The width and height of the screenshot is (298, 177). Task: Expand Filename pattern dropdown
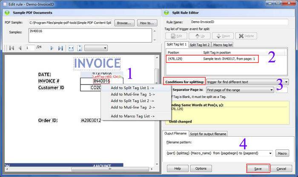click(x=270, y=153)
